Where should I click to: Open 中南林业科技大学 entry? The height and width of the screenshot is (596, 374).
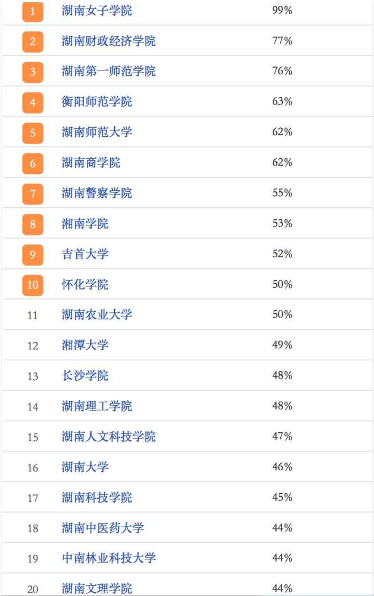tap(108, 558)
